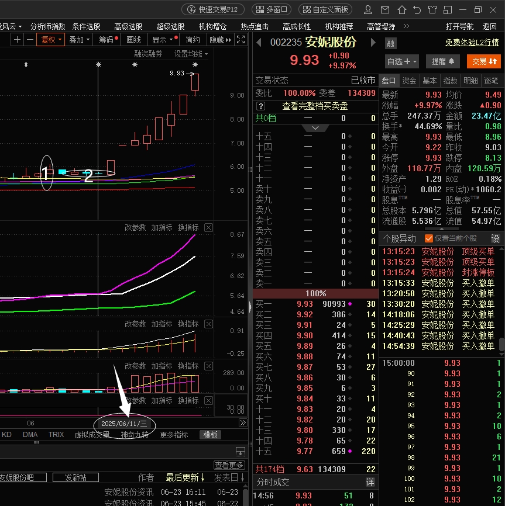
Task: Close the second indicator panel with X
Action: (x=209, y=324)
